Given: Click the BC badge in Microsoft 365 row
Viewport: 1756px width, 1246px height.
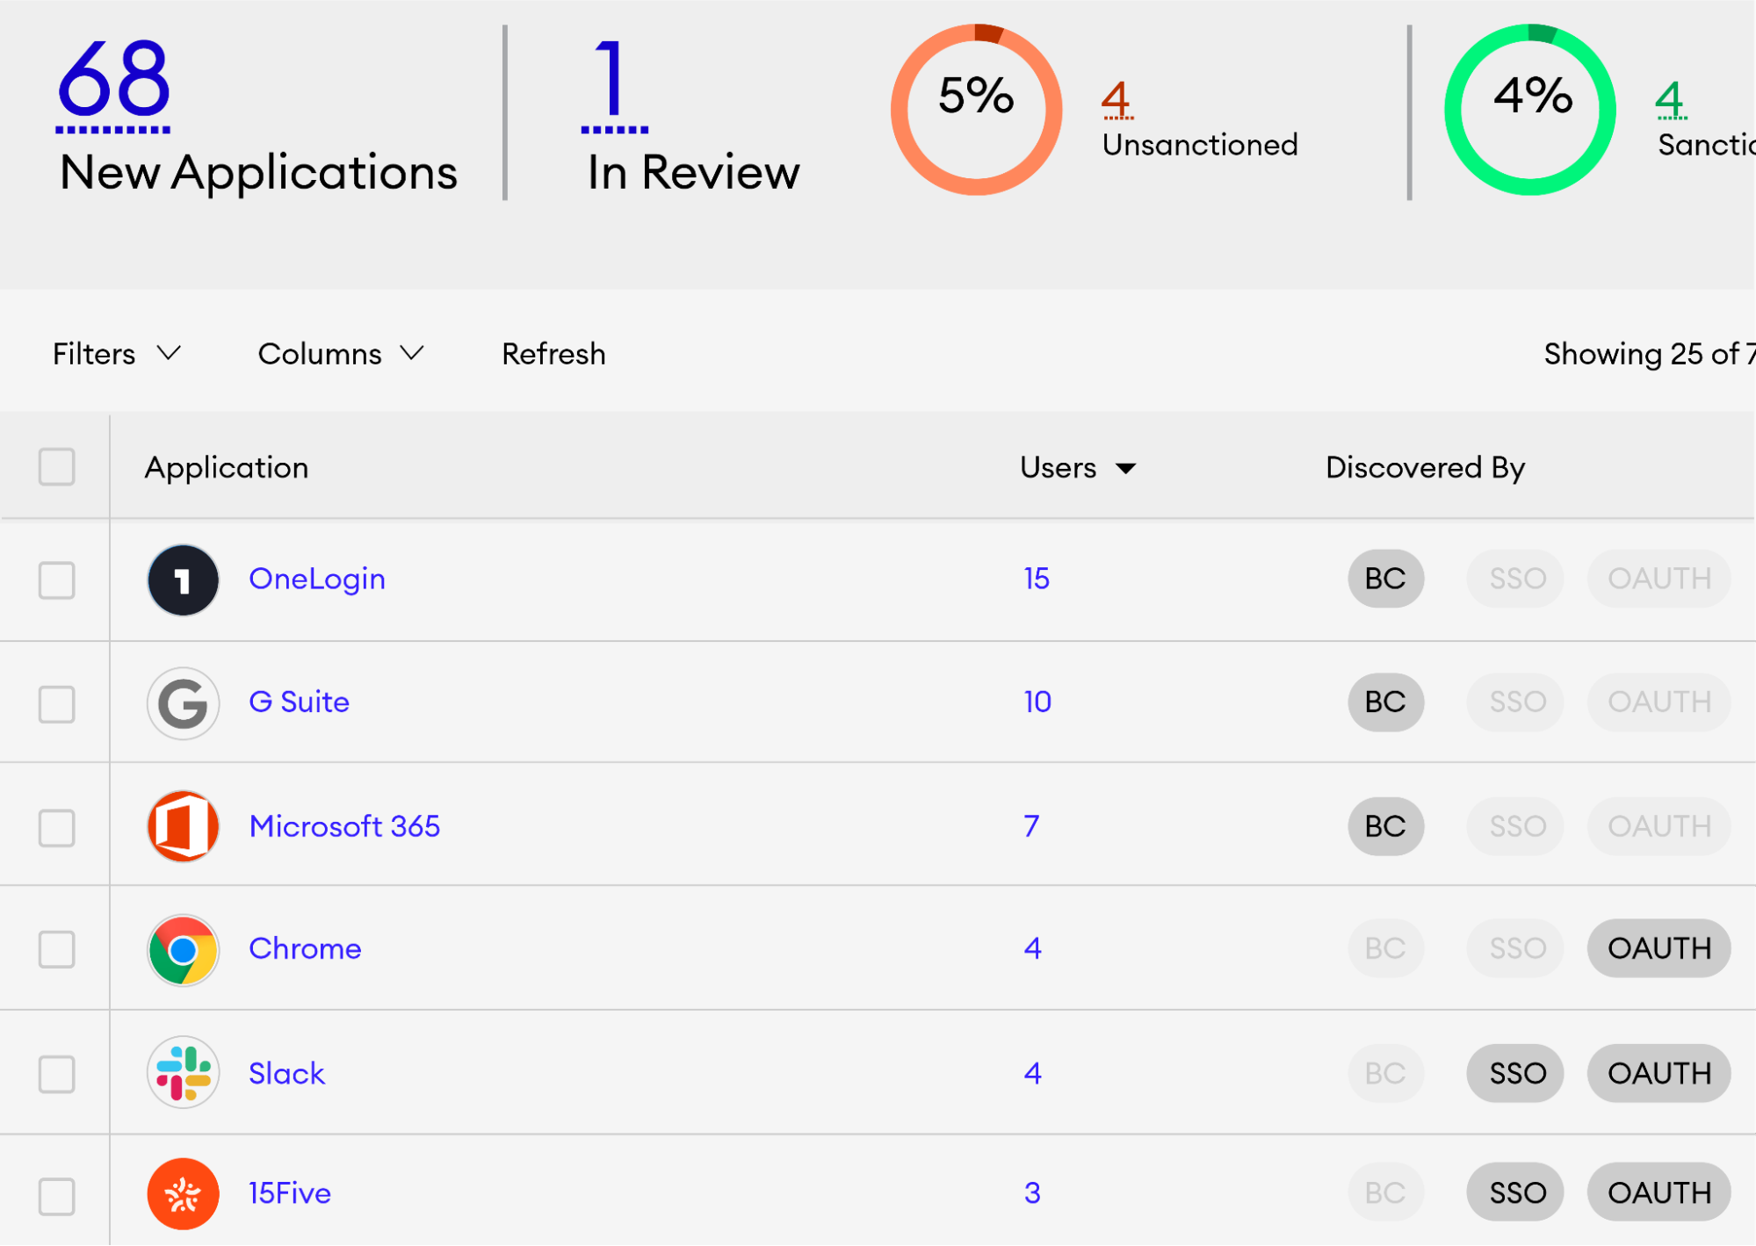Looking at the screenshot, I should [x=1385, y=826].
